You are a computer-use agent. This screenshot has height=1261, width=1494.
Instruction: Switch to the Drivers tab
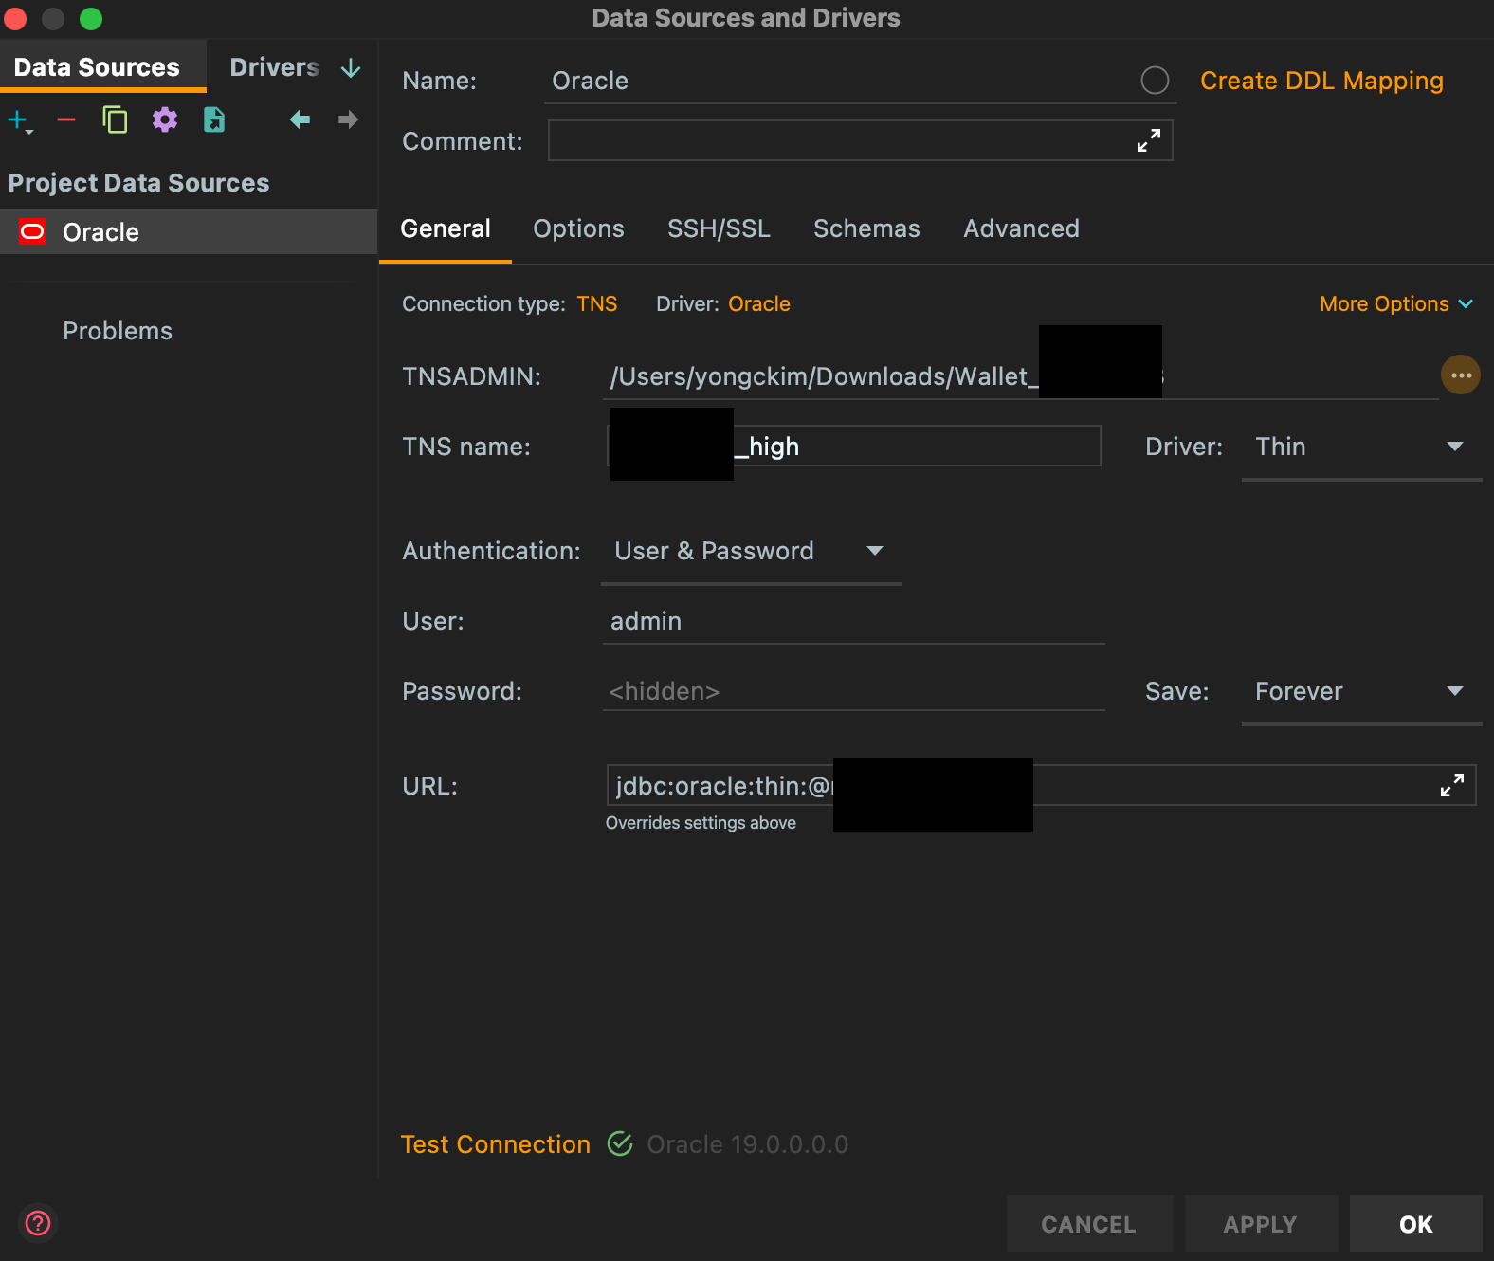point(274,67)
